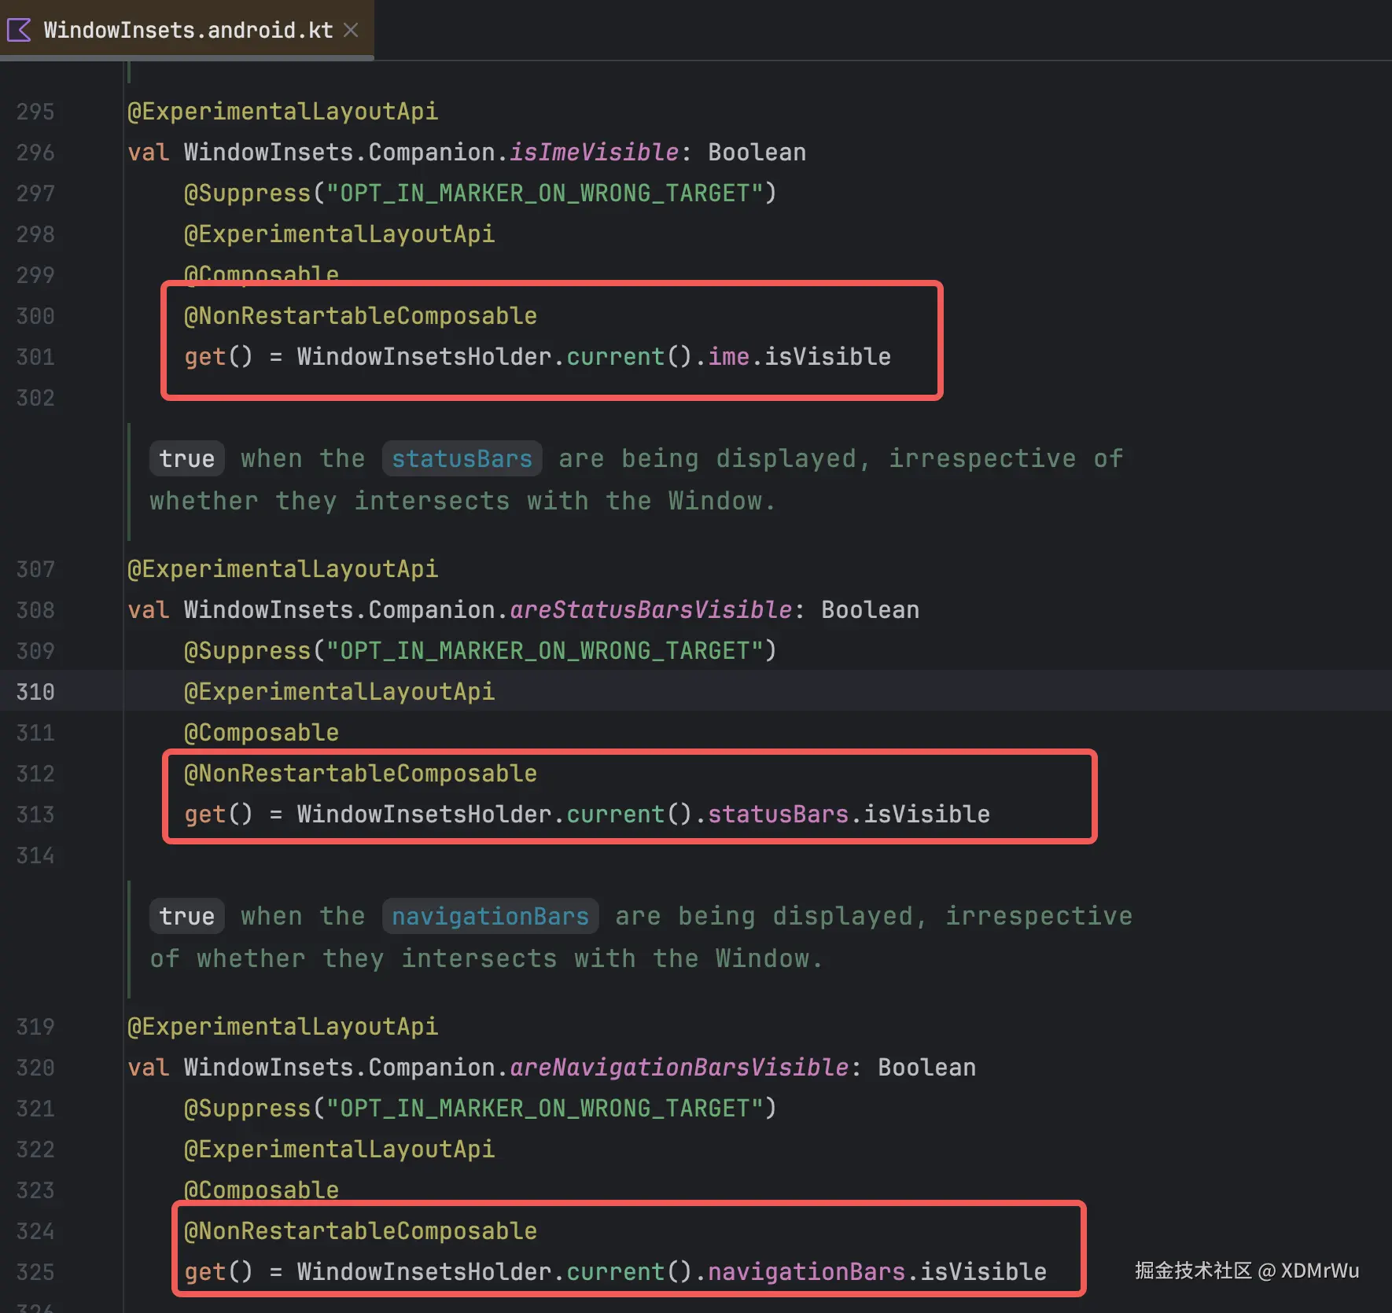
Task: Click 'current' call on line 301
Action: 615,356
